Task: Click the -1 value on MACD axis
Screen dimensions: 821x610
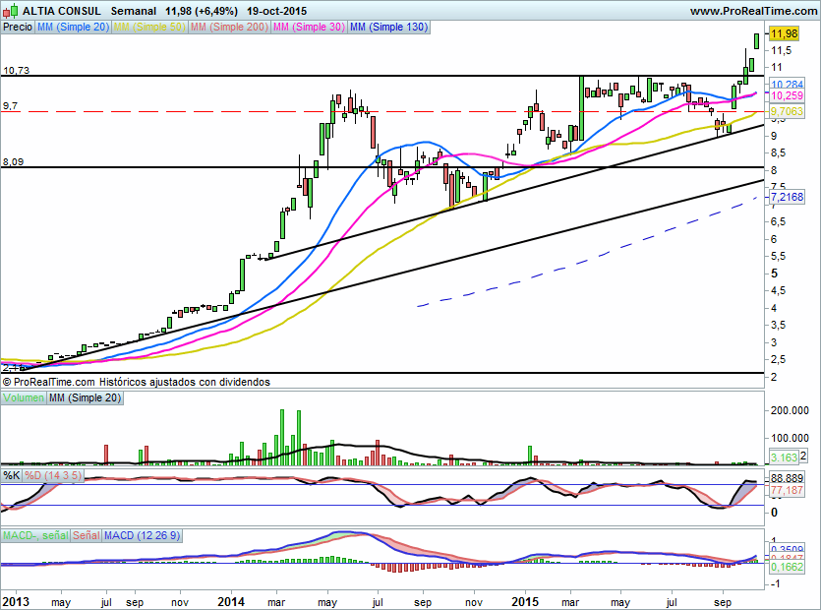Action: click(x=775, y=583)
